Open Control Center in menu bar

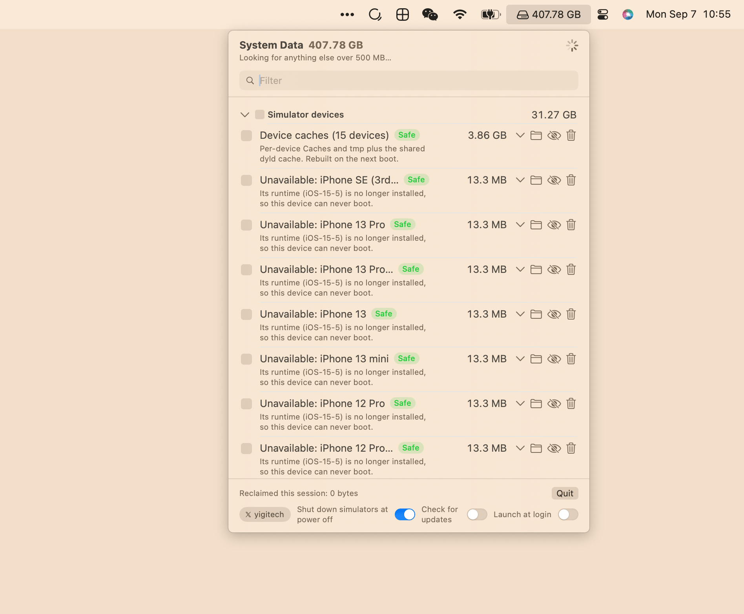(603, 15)
